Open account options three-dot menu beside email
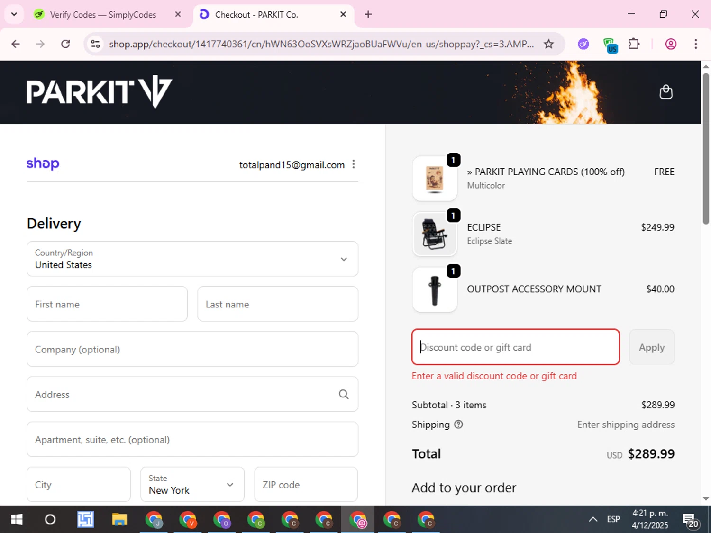Image resolution: width=711 pixels, height=533 pixels. [354, 164]
